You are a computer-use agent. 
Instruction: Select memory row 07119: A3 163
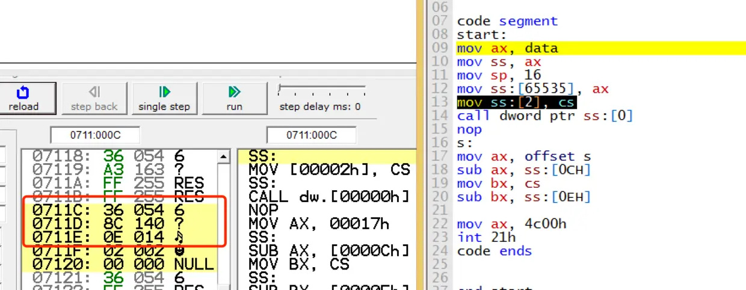[x=119, y=170]
